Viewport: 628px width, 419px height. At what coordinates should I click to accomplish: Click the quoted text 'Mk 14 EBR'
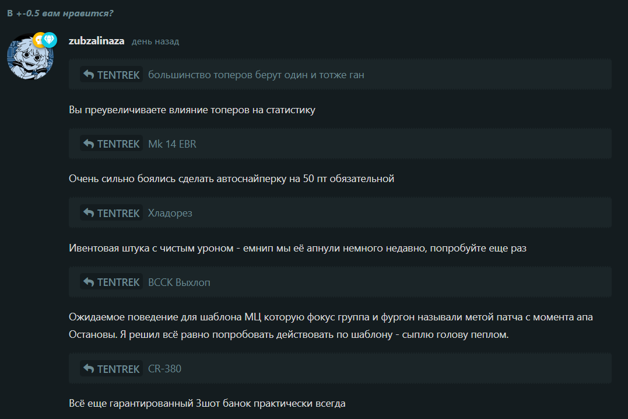coord(172,144)
